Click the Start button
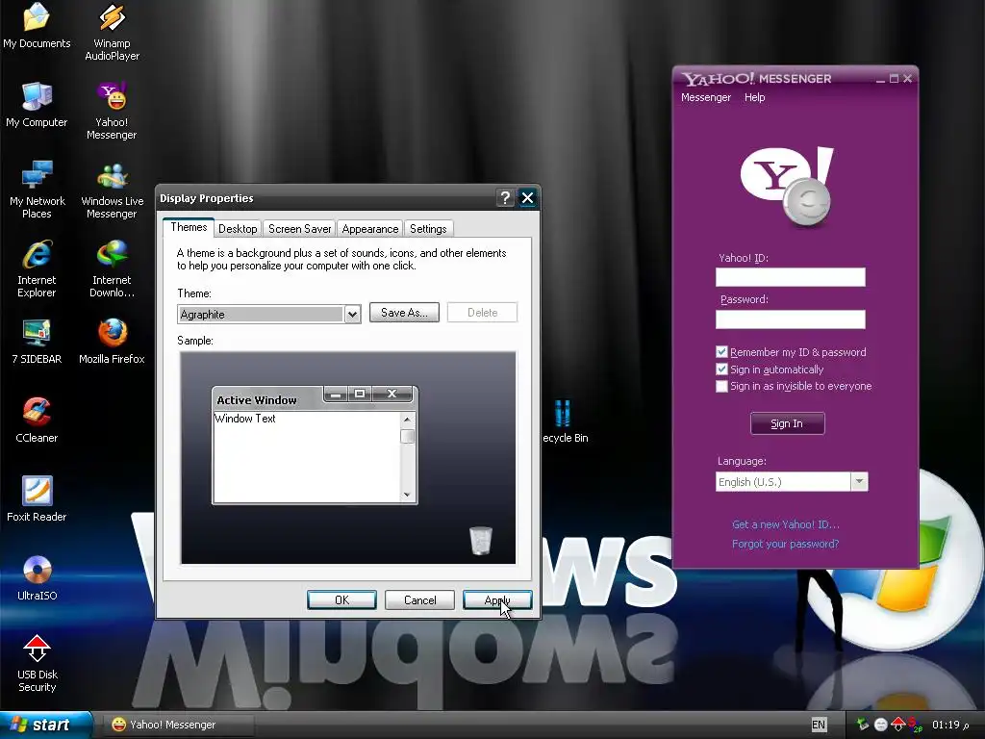Screen dimensions: 985x739 45,725
